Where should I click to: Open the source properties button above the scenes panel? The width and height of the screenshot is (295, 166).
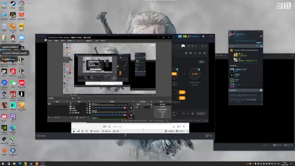tap(74, 98)
